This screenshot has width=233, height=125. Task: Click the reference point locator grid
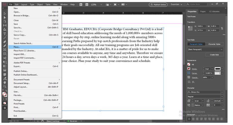(x=190, y=28)
